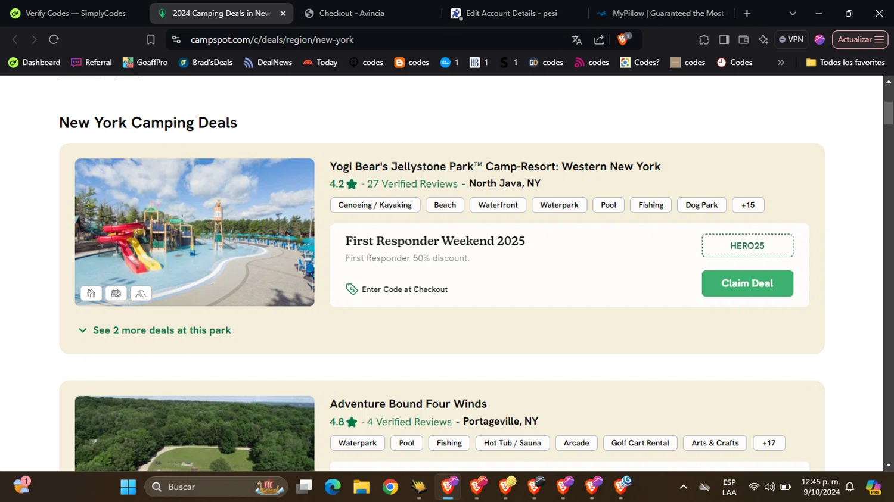Click the tent site icon on park photo

(141, 293)
